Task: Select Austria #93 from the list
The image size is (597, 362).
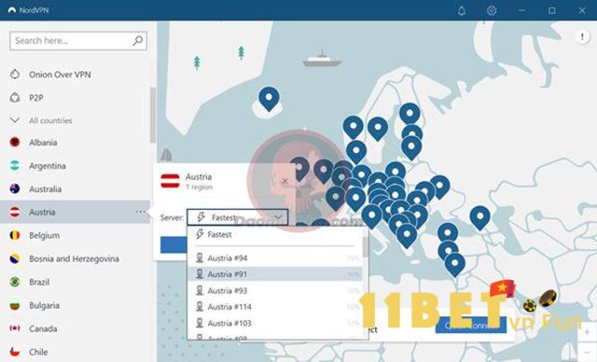Action: click(x=275, y=290)
